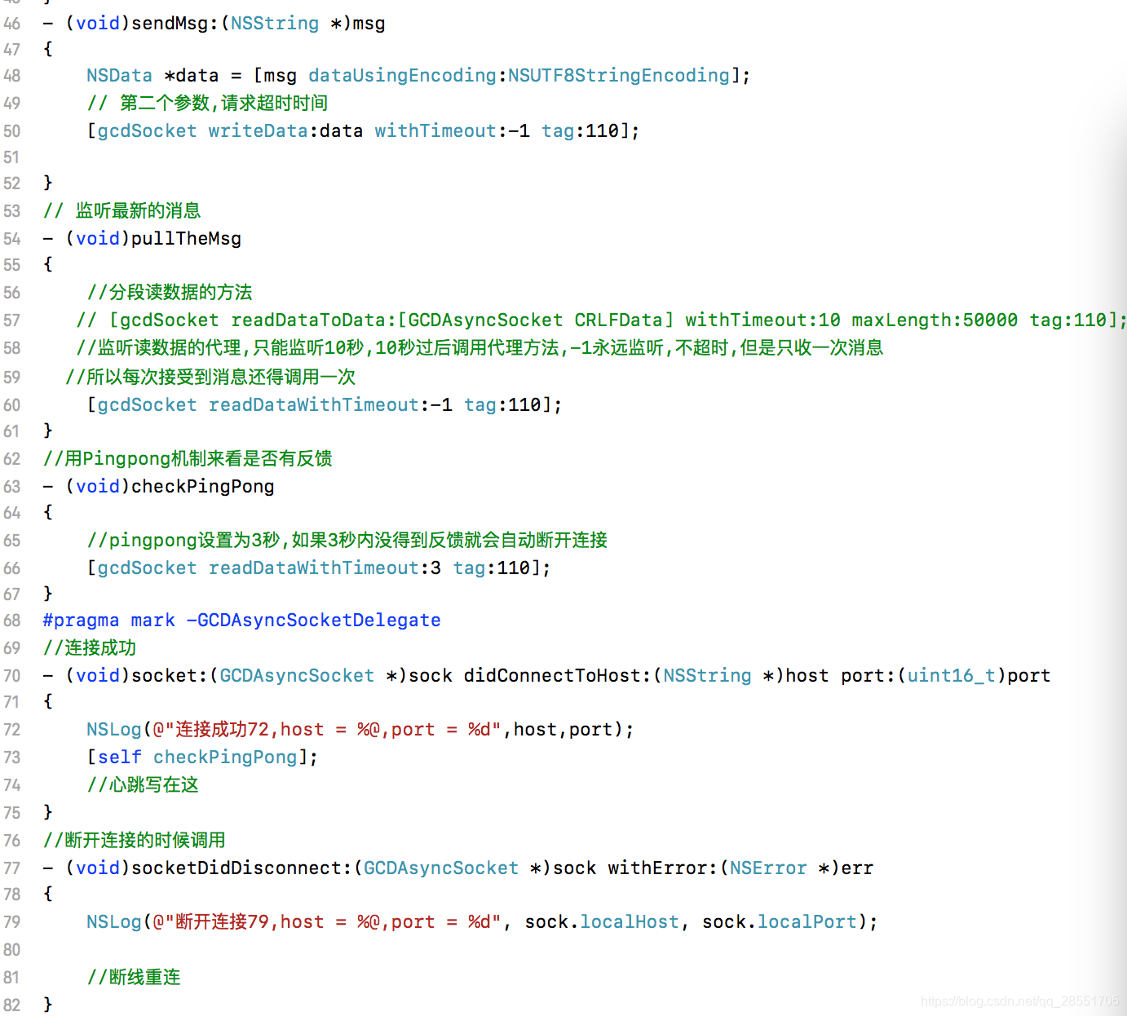The image size is (1127, 1016).
Task: Click the pullTheMsg method name
Action: (x=186, y=239)
